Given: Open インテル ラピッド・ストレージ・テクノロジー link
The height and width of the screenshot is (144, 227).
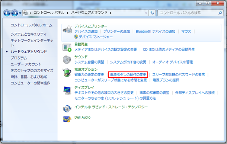Looking at the screenshot, I should pos(111,107).
